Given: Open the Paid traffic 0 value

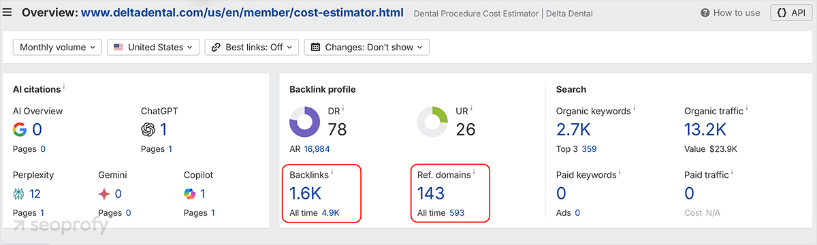Looking at the screenshot, I should pos(689,193).
